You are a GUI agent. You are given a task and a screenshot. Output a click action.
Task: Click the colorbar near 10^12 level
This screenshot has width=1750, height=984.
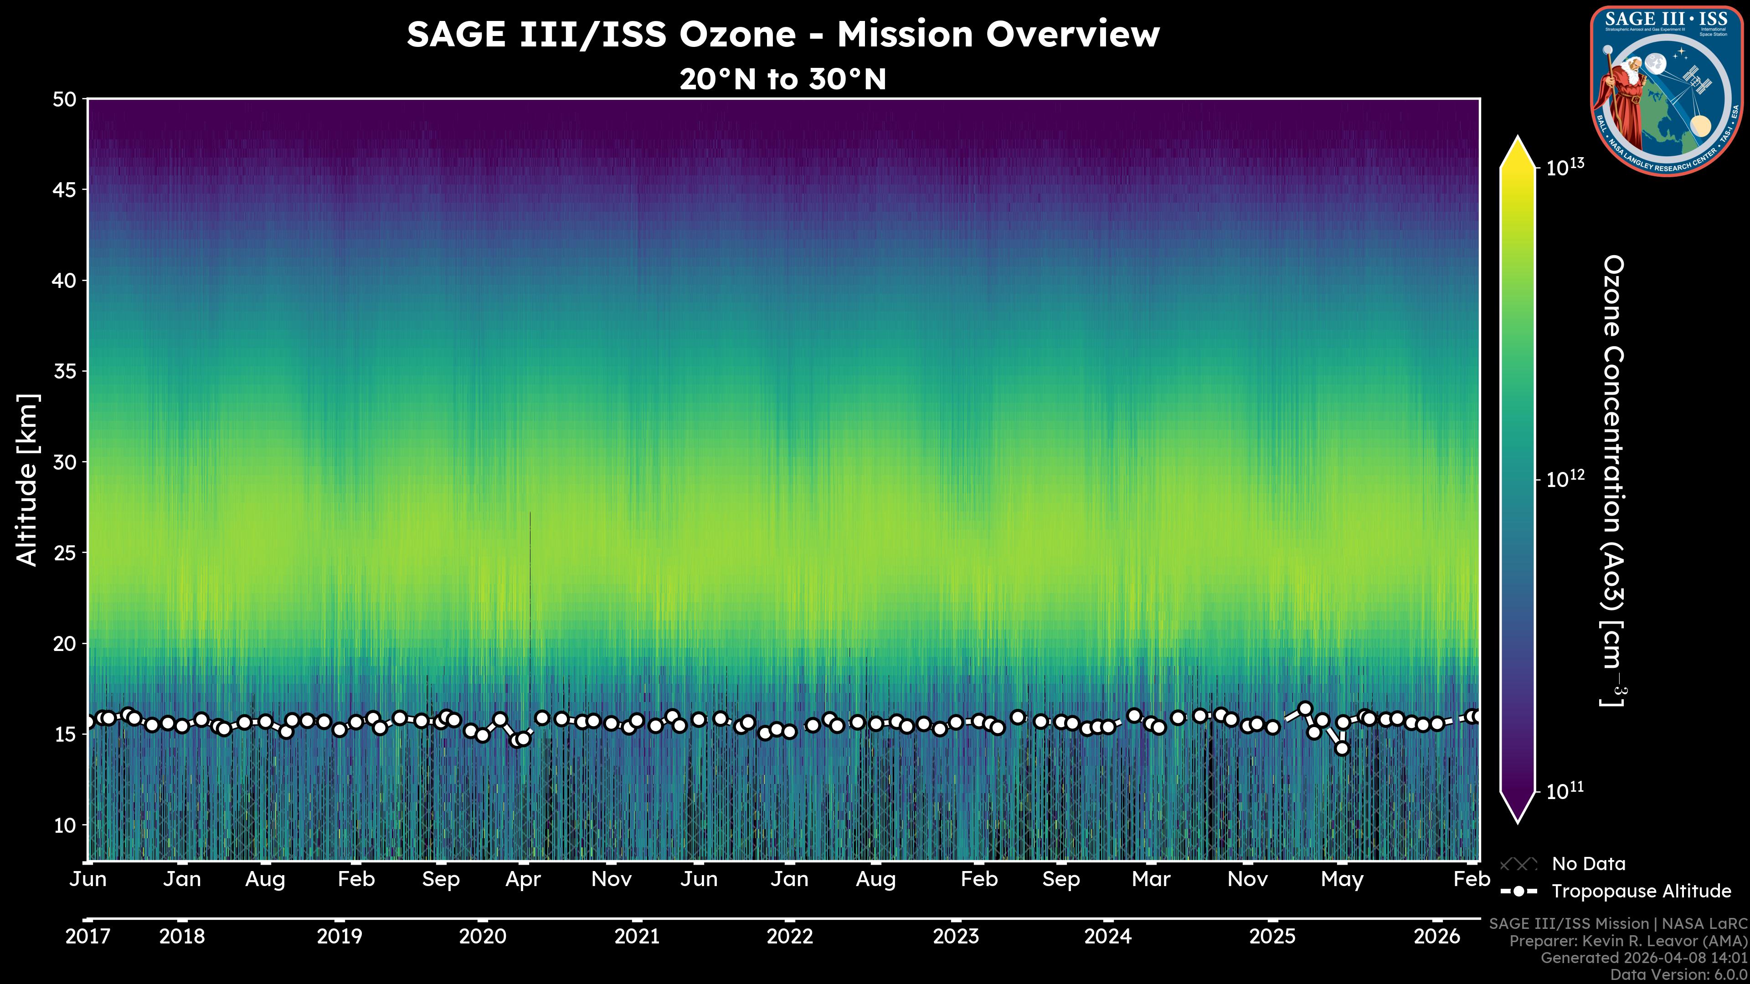pos(1518,479)
